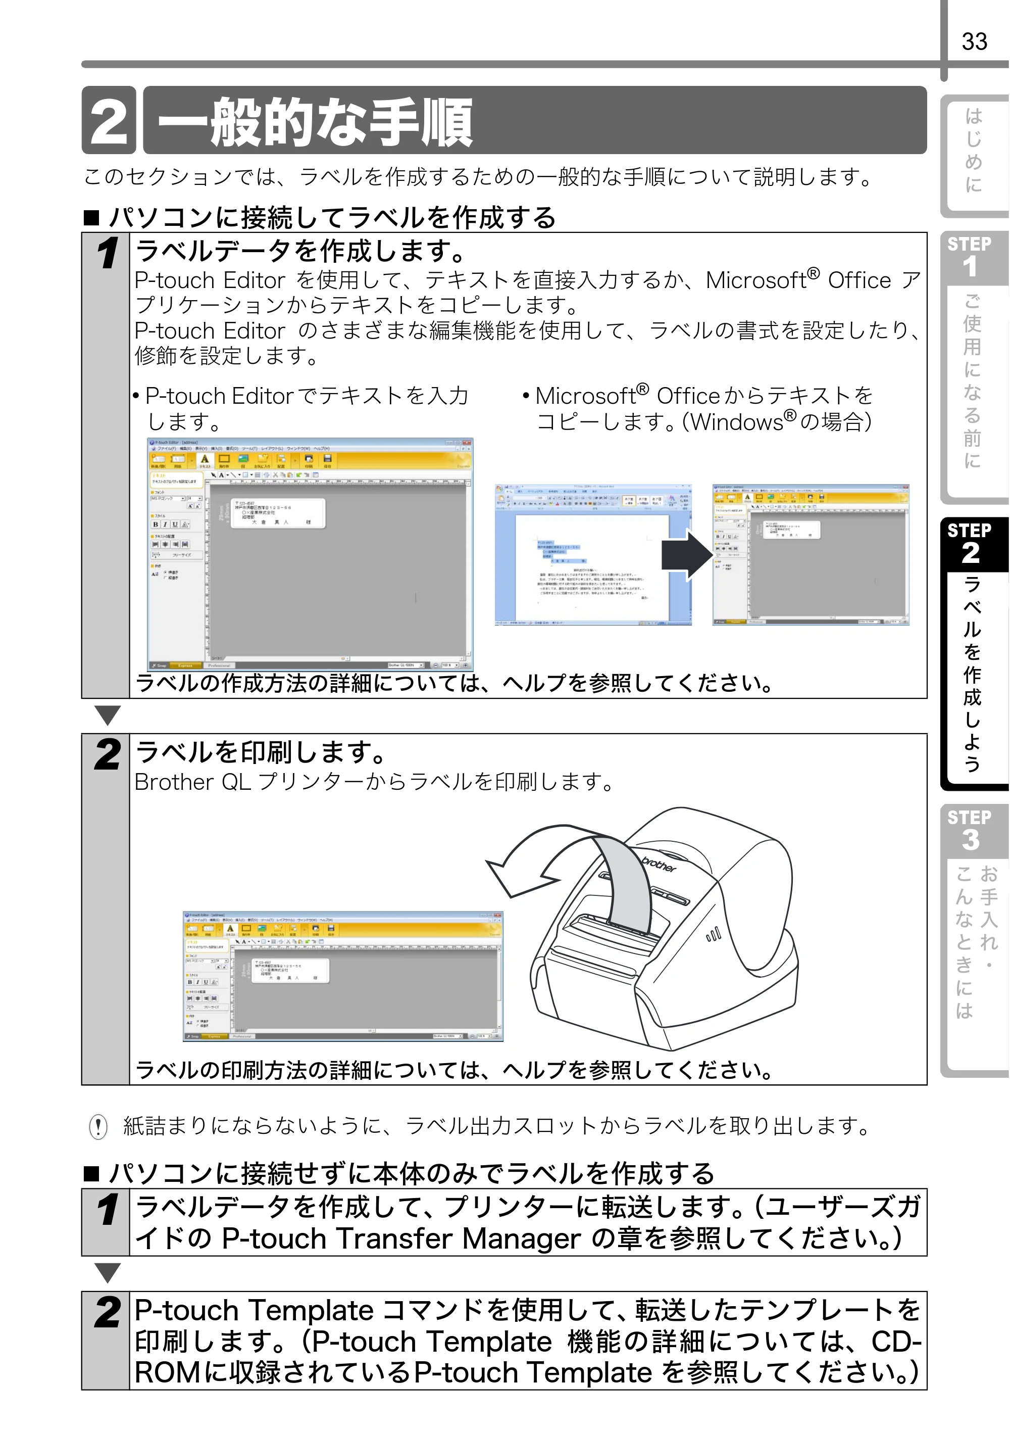This screenshot has height=1432, width=1010.
Task: Toggle Italic I in printing-step editor screenshot
Action: 198,982
